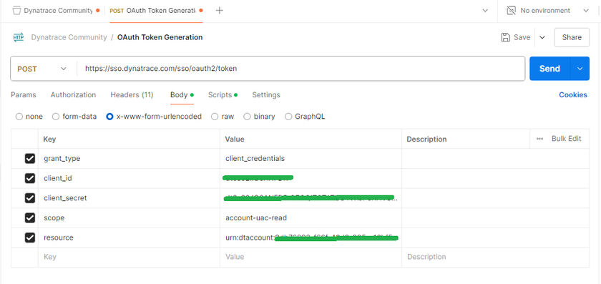The image size is (601, 284).
Task: Click Dynatrace Community breadcrumb link
Action: [69, 37]
